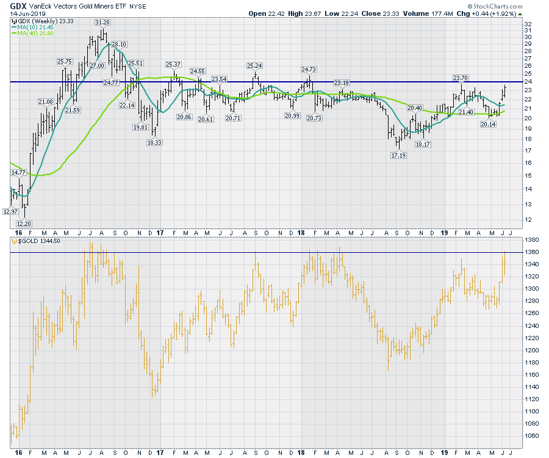
Task: Click the 1360 level on gold price axis
Action: (x=531, y=252)
